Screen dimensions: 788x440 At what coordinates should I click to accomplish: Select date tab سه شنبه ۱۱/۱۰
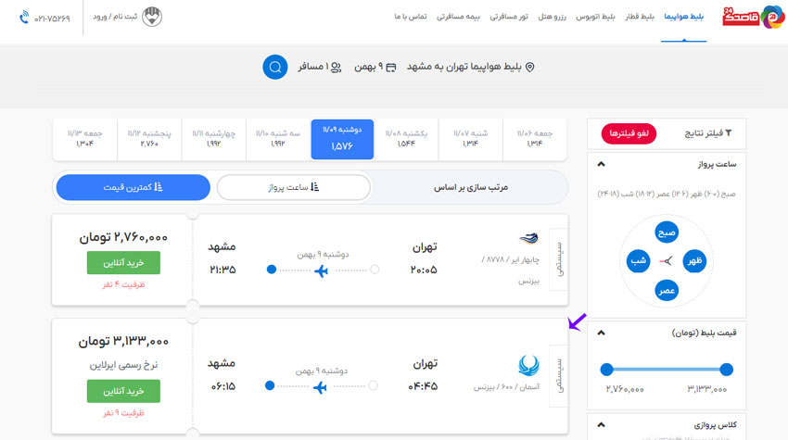click(278, 139)
